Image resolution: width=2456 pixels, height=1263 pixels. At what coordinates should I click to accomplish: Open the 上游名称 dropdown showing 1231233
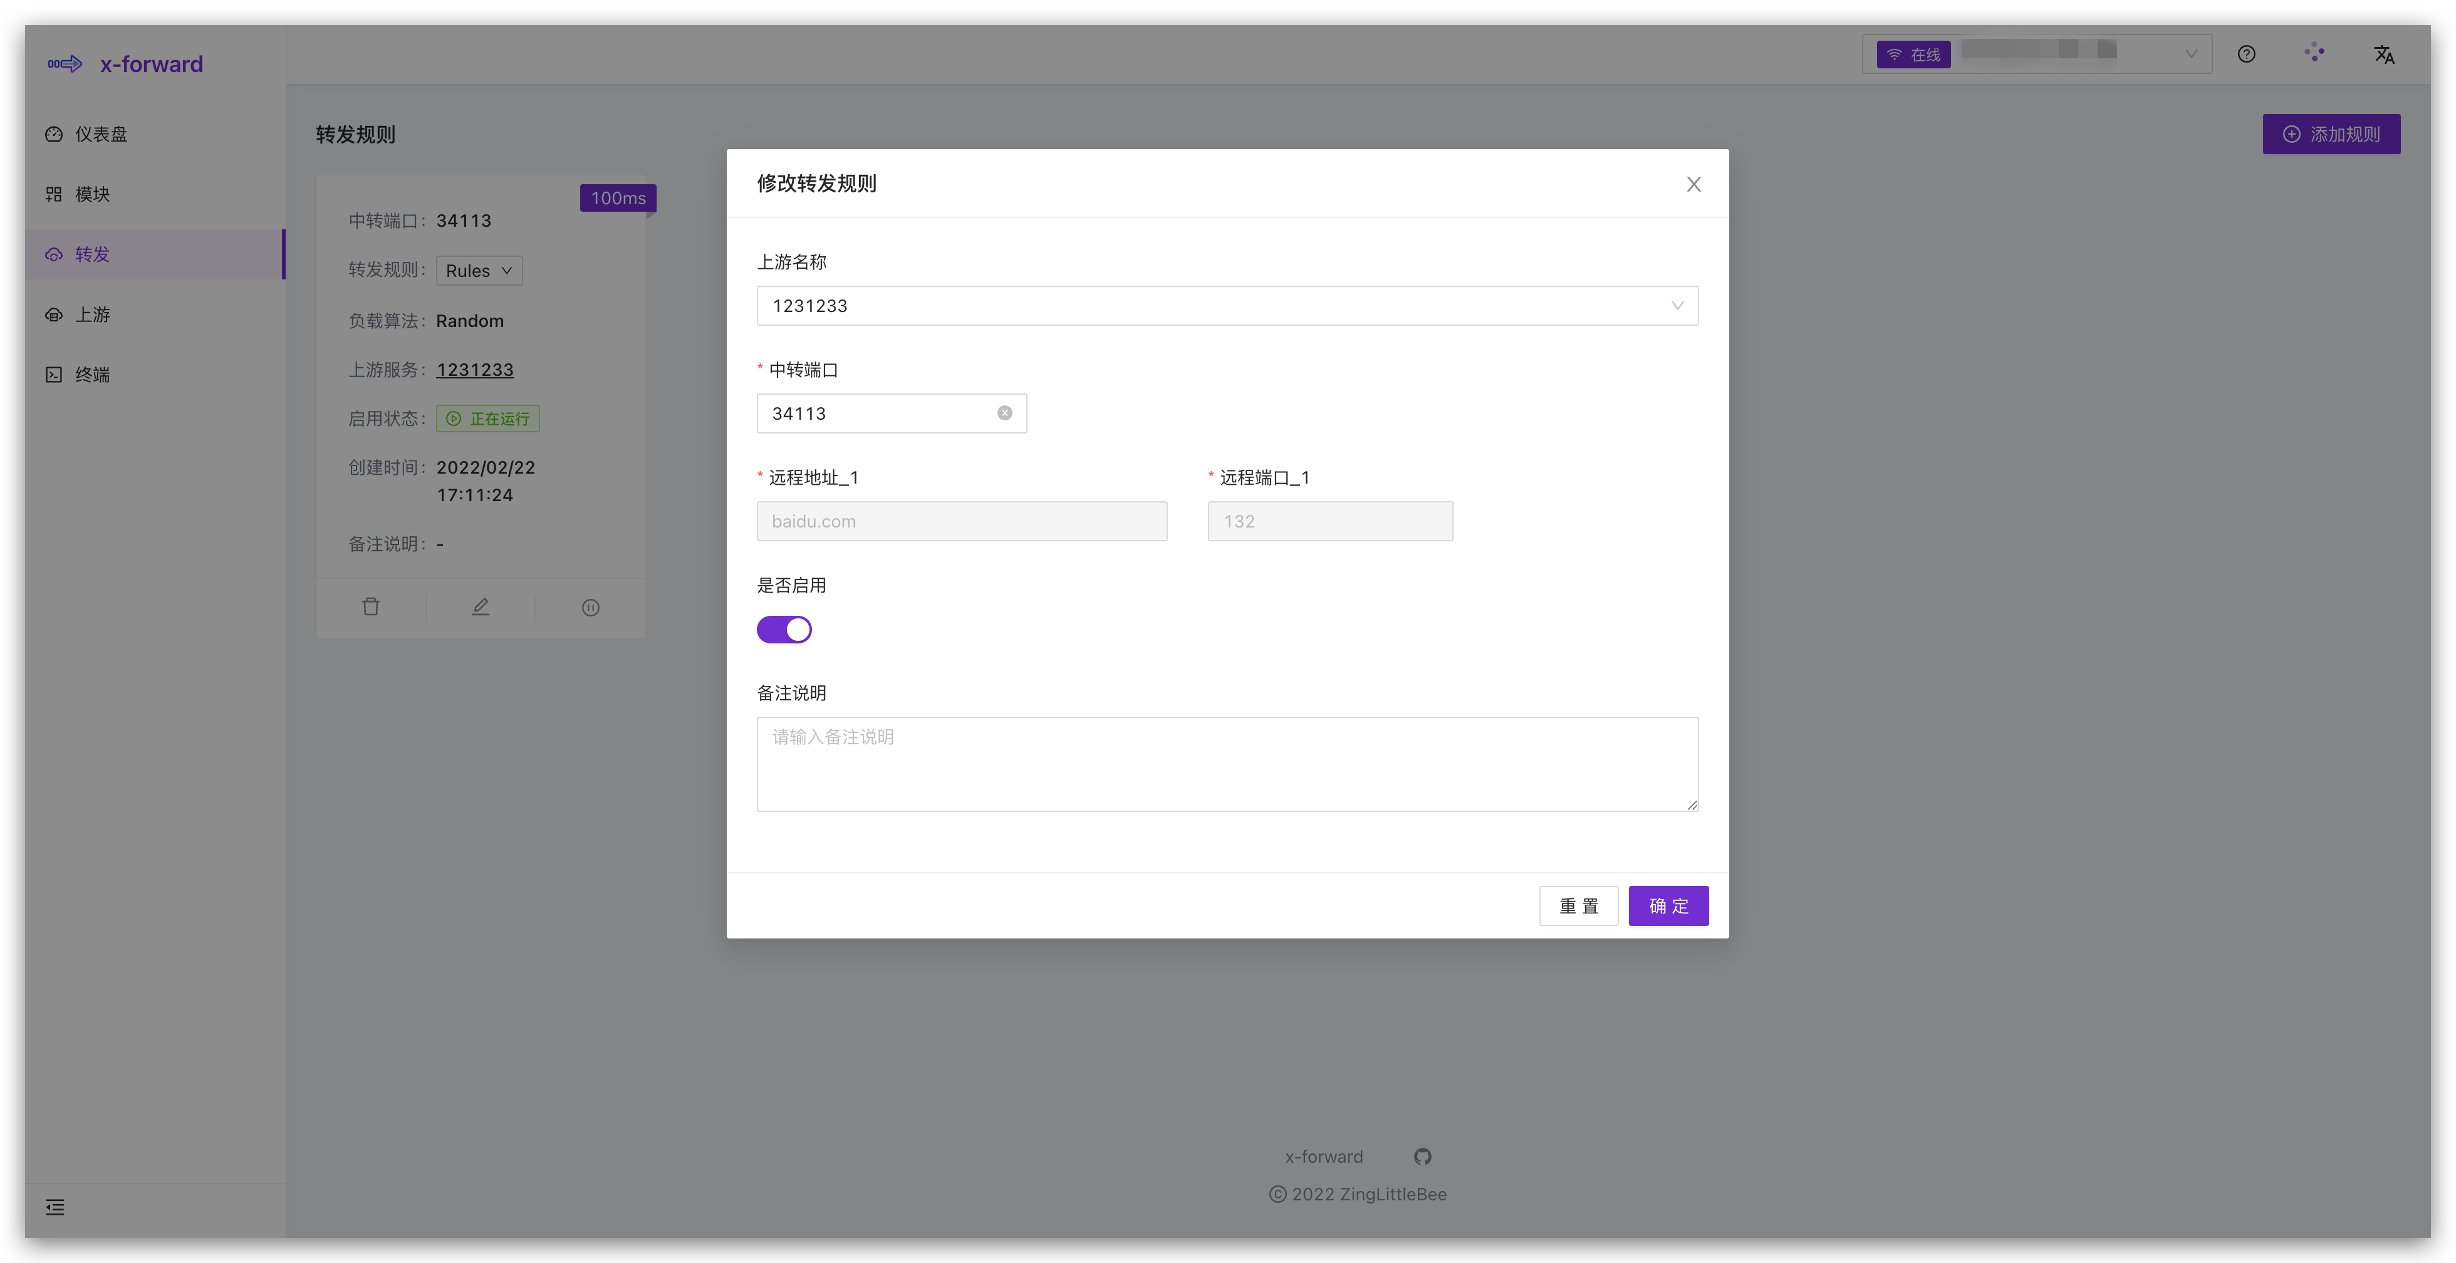pyautogui.click(x=1226, y=306)
